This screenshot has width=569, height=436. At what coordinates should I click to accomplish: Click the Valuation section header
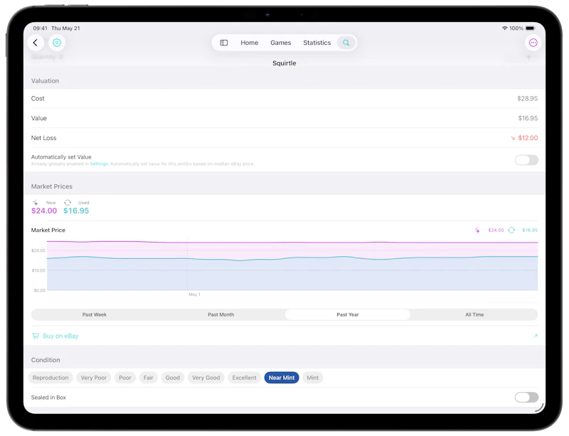[45, 81]
